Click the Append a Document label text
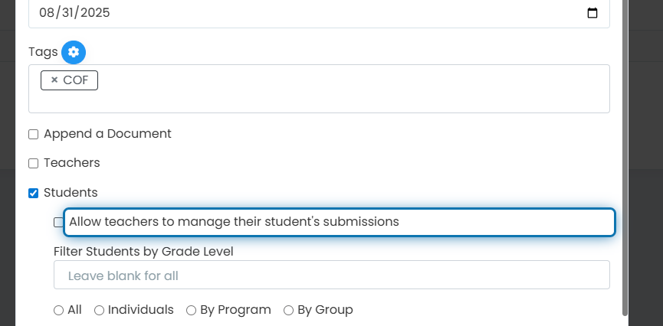This screenshot has width=663, height=326. 107,134
